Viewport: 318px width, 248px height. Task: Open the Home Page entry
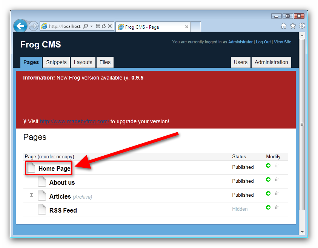[54, 168]
